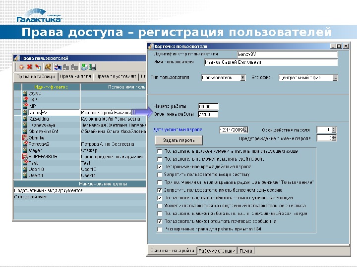Uncheck unlimited password validity time checkbox
357x267 pixels.
point(160,167)
